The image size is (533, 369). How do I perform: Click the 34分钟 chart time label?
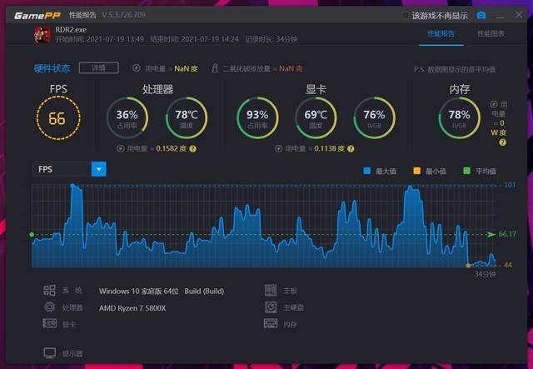[x=485, y=274]
